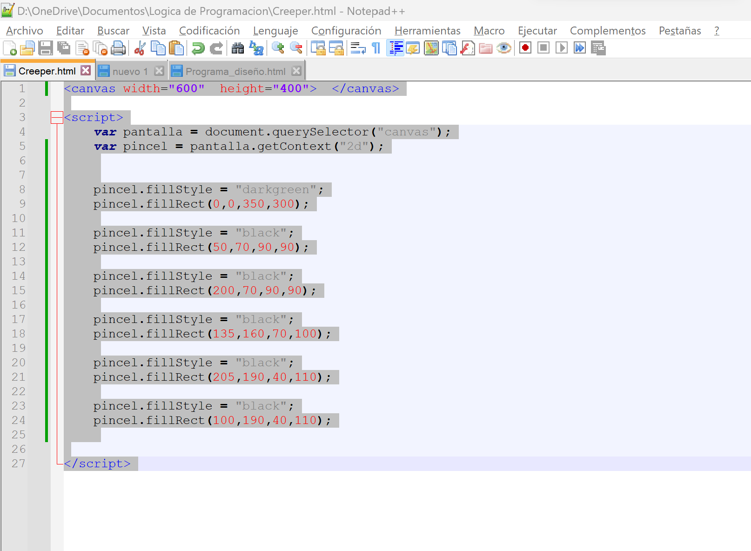Click getContext text on line 5

295,146
